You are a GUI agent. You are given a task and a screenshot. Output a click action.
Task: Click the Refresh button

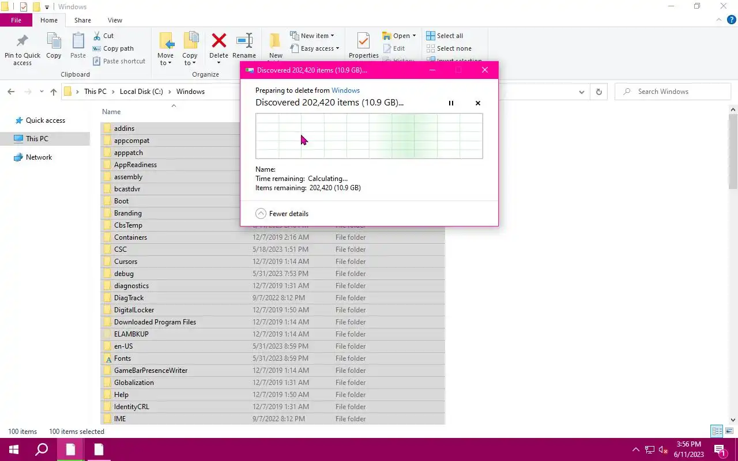click(598, 92)
